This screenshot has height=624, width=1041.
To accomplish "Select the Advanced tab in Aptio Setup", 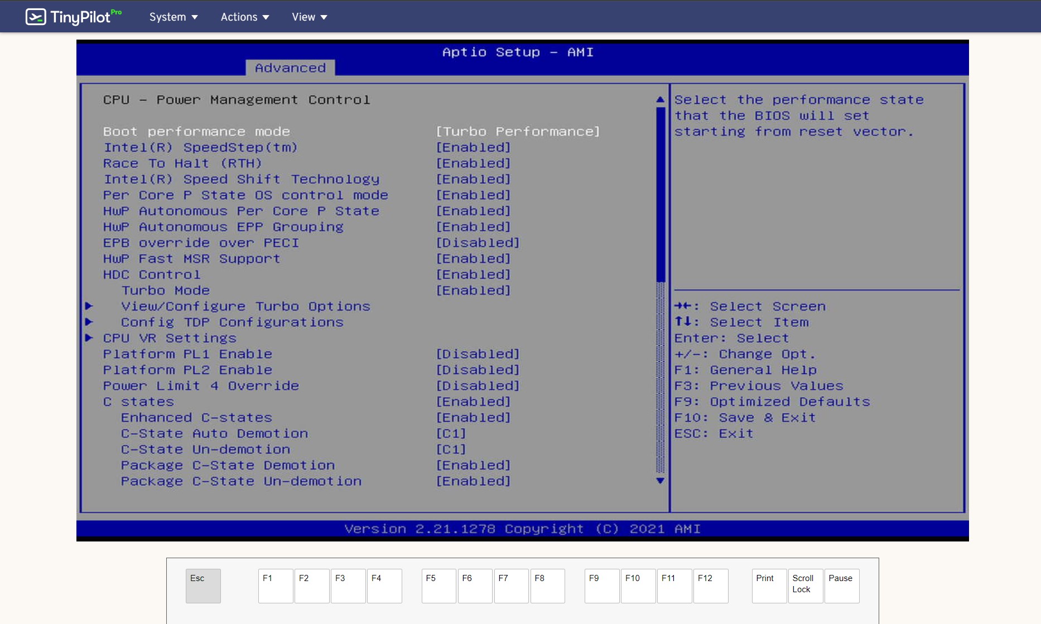I will (290, 68).
